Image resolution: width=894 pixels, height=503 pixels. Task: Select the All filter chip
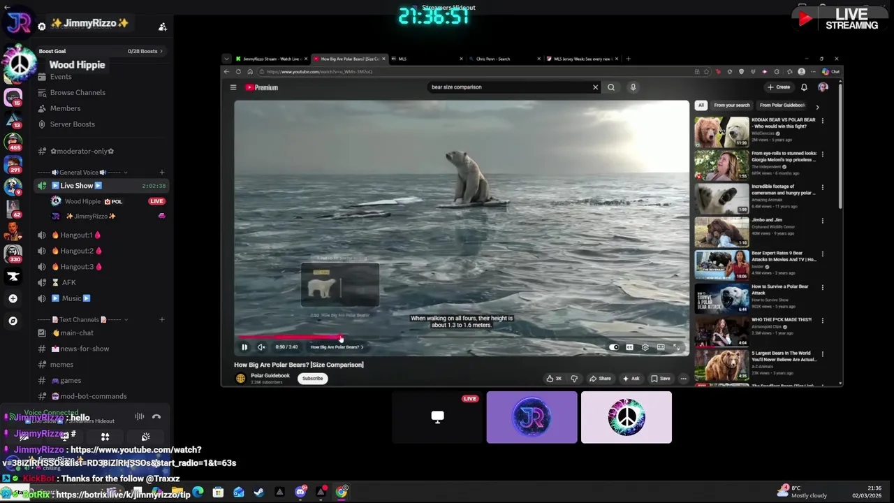pos(701,105)
